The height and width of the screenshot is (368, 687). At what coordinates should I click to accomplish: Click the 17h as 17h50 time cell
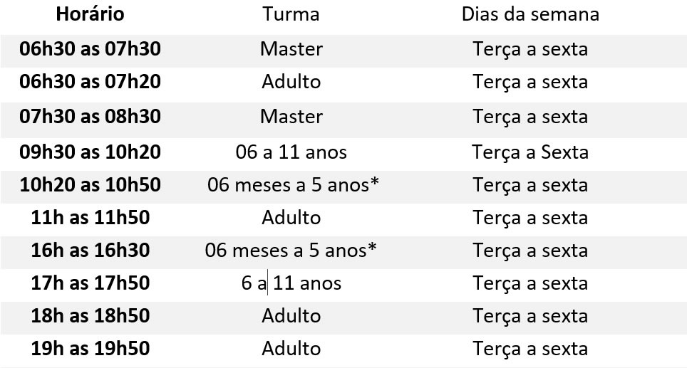click(91, 283)
